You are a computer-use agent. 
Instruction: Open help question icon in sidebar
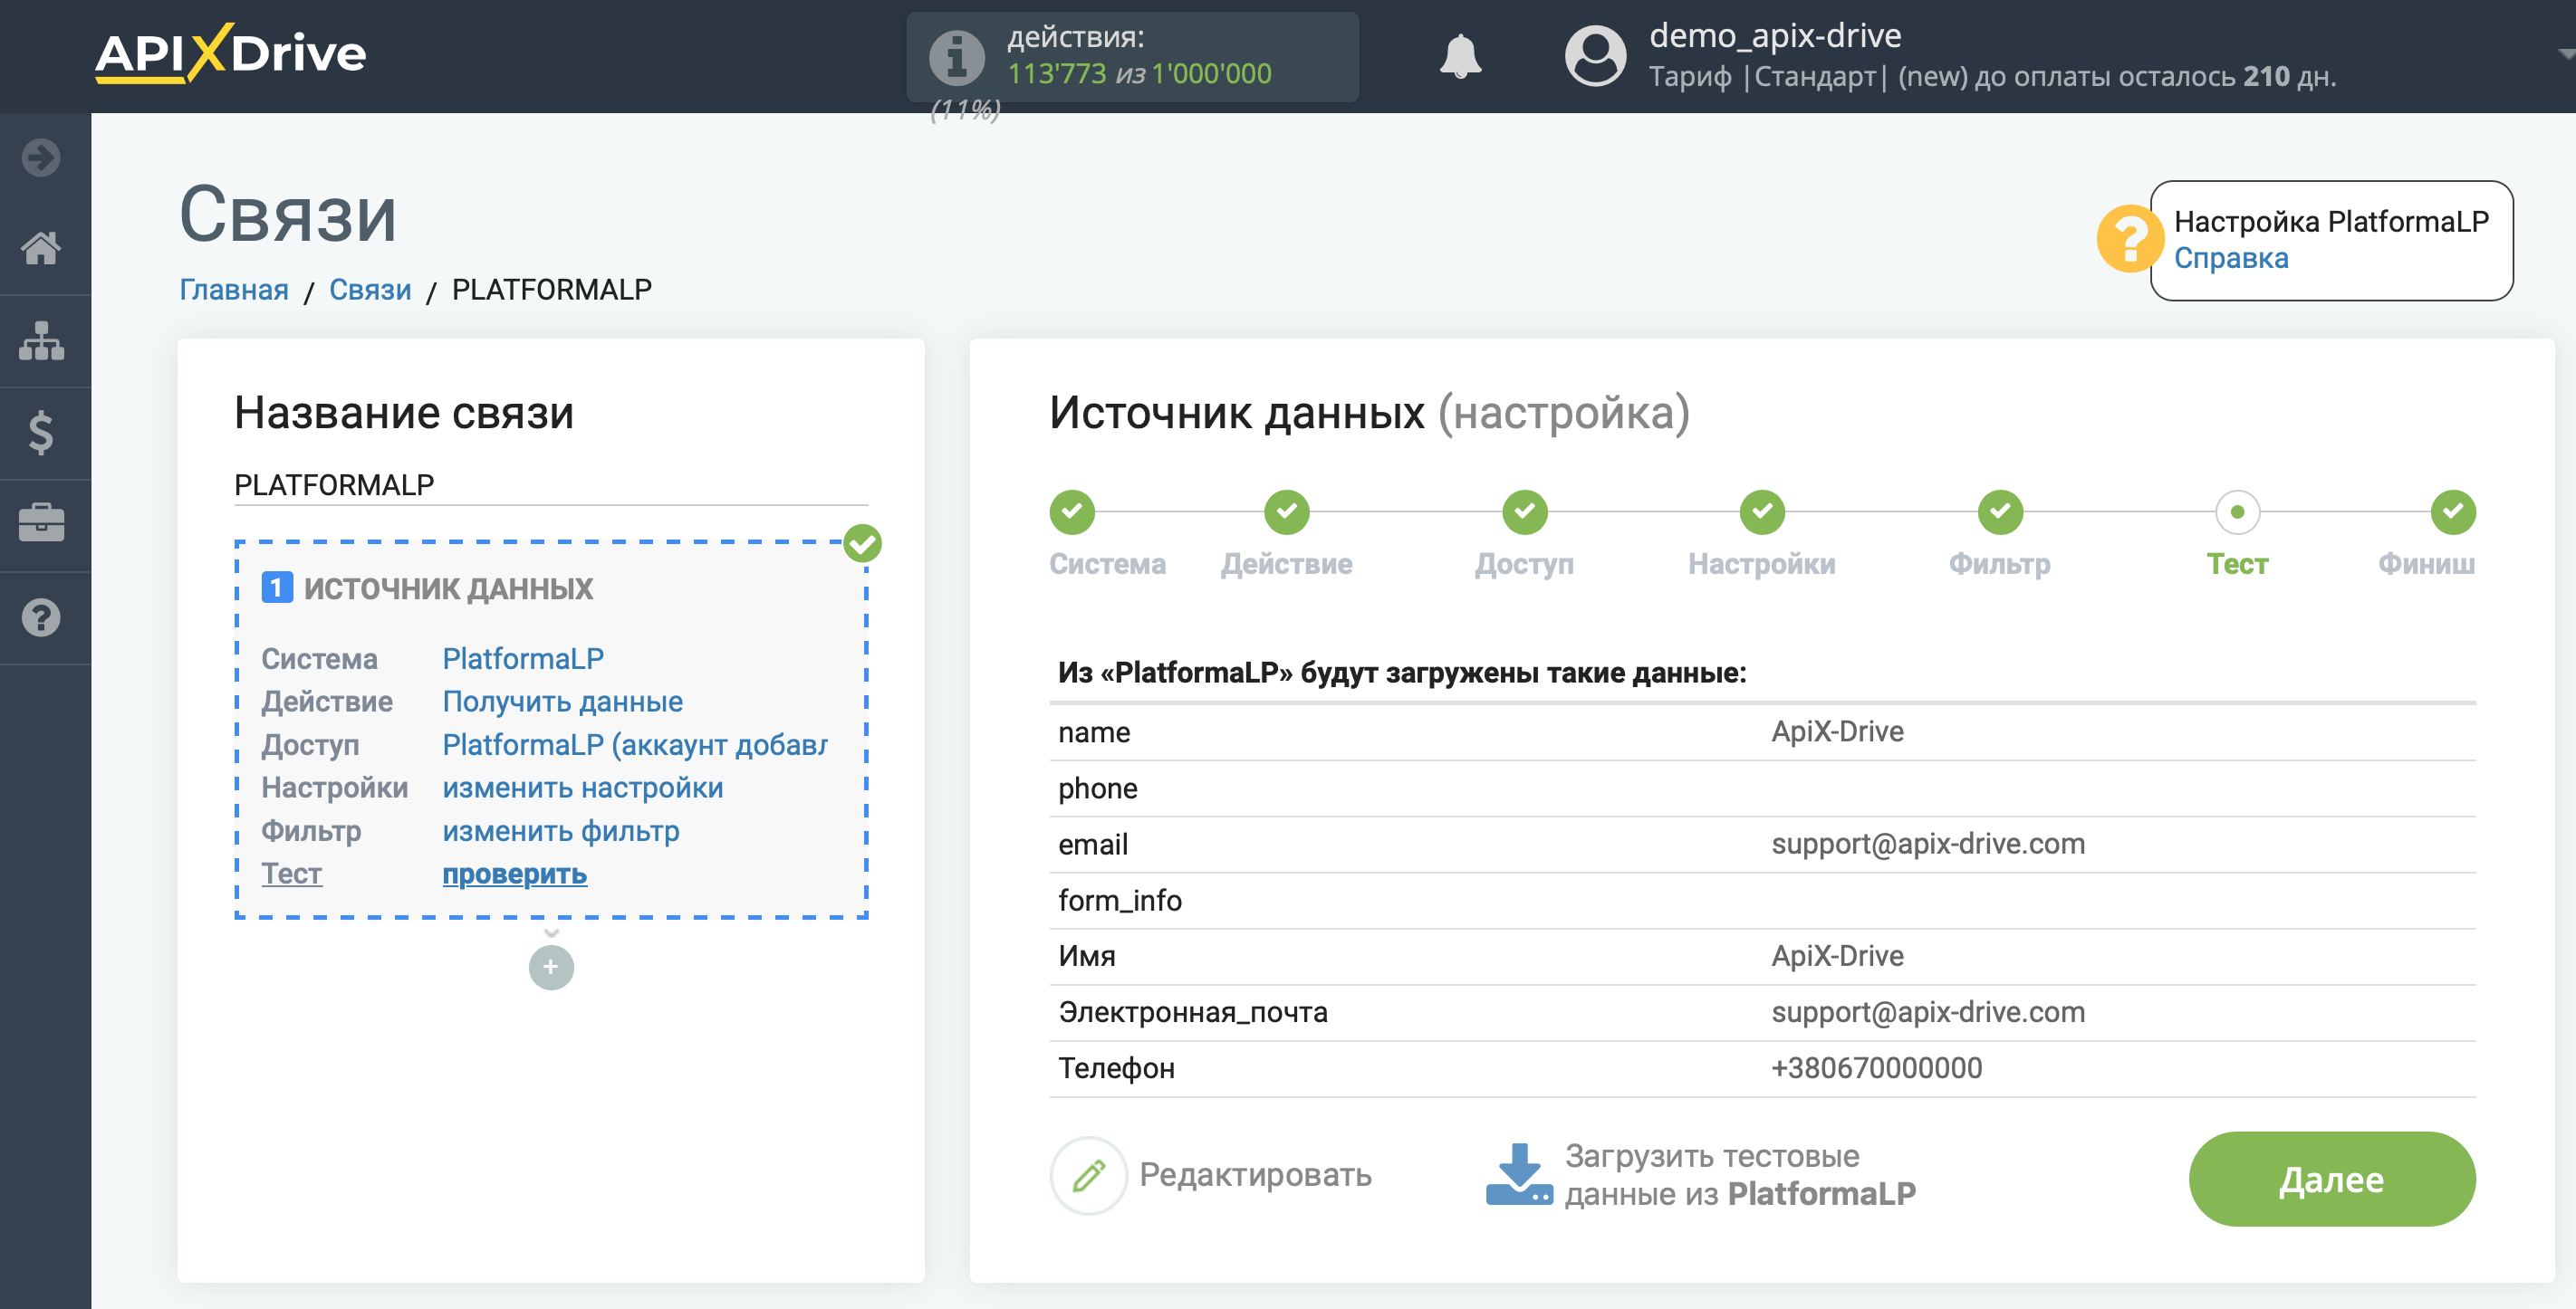click(41, 616)
